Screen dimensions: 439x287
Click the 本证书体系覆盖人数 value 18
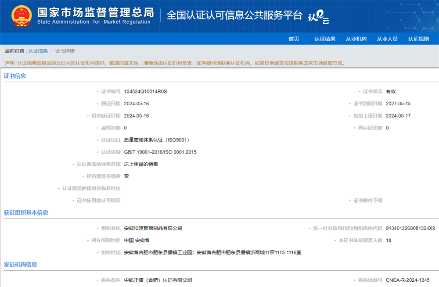click(389, 240)
